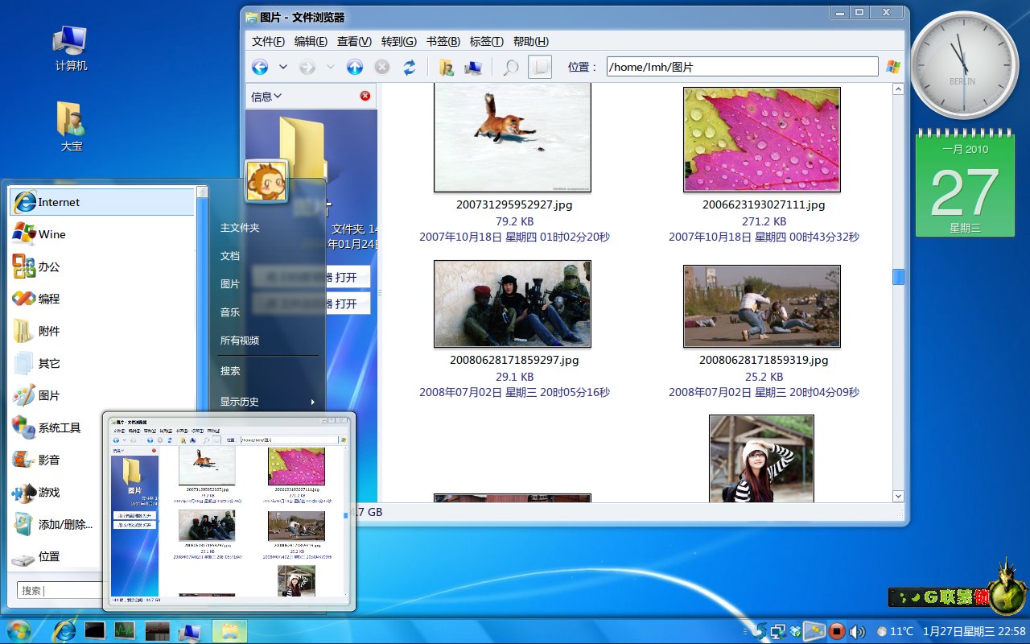Click the Windows flag logo in toolbar

tap(892, 67)
